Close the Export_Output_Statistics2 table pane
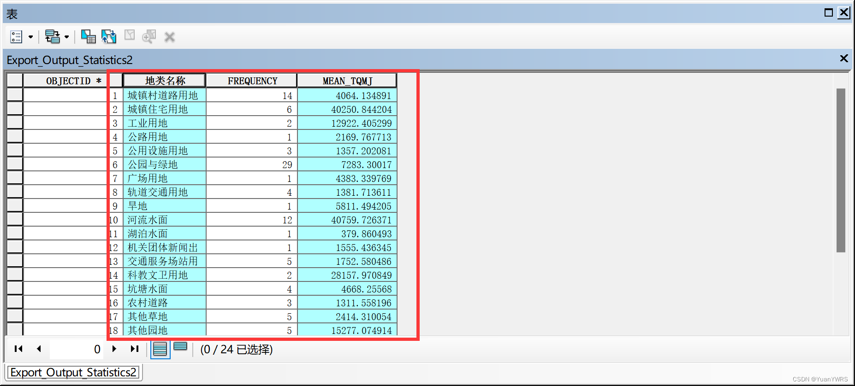Image resolution: width=855 pixels, height=386 pixels. 844,58
